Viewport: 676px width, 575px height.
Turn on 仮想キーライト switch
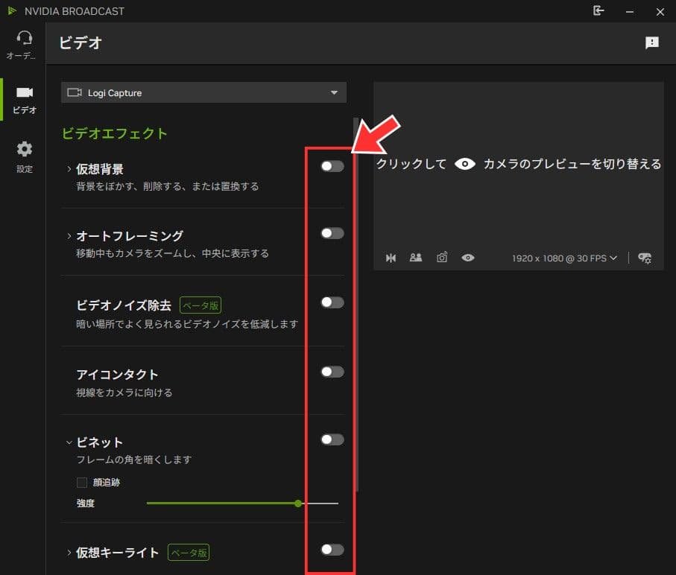click(x=332, y=550)
